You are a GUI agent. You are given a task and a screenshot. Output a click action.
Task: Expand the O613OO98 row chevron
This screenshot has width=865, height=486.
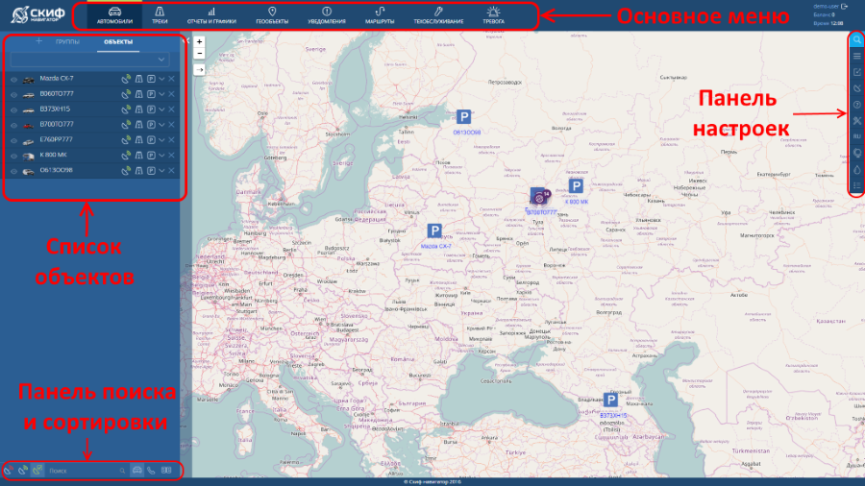(161, 171)
